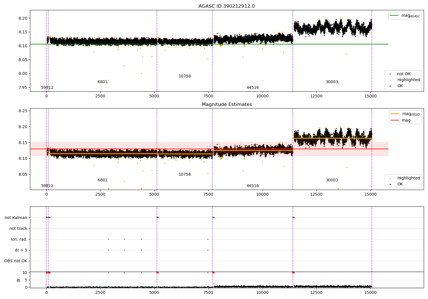Click obsid label 44516 in top plot
The height and width of the screenshot is (299, 428).
click(253, 88)
